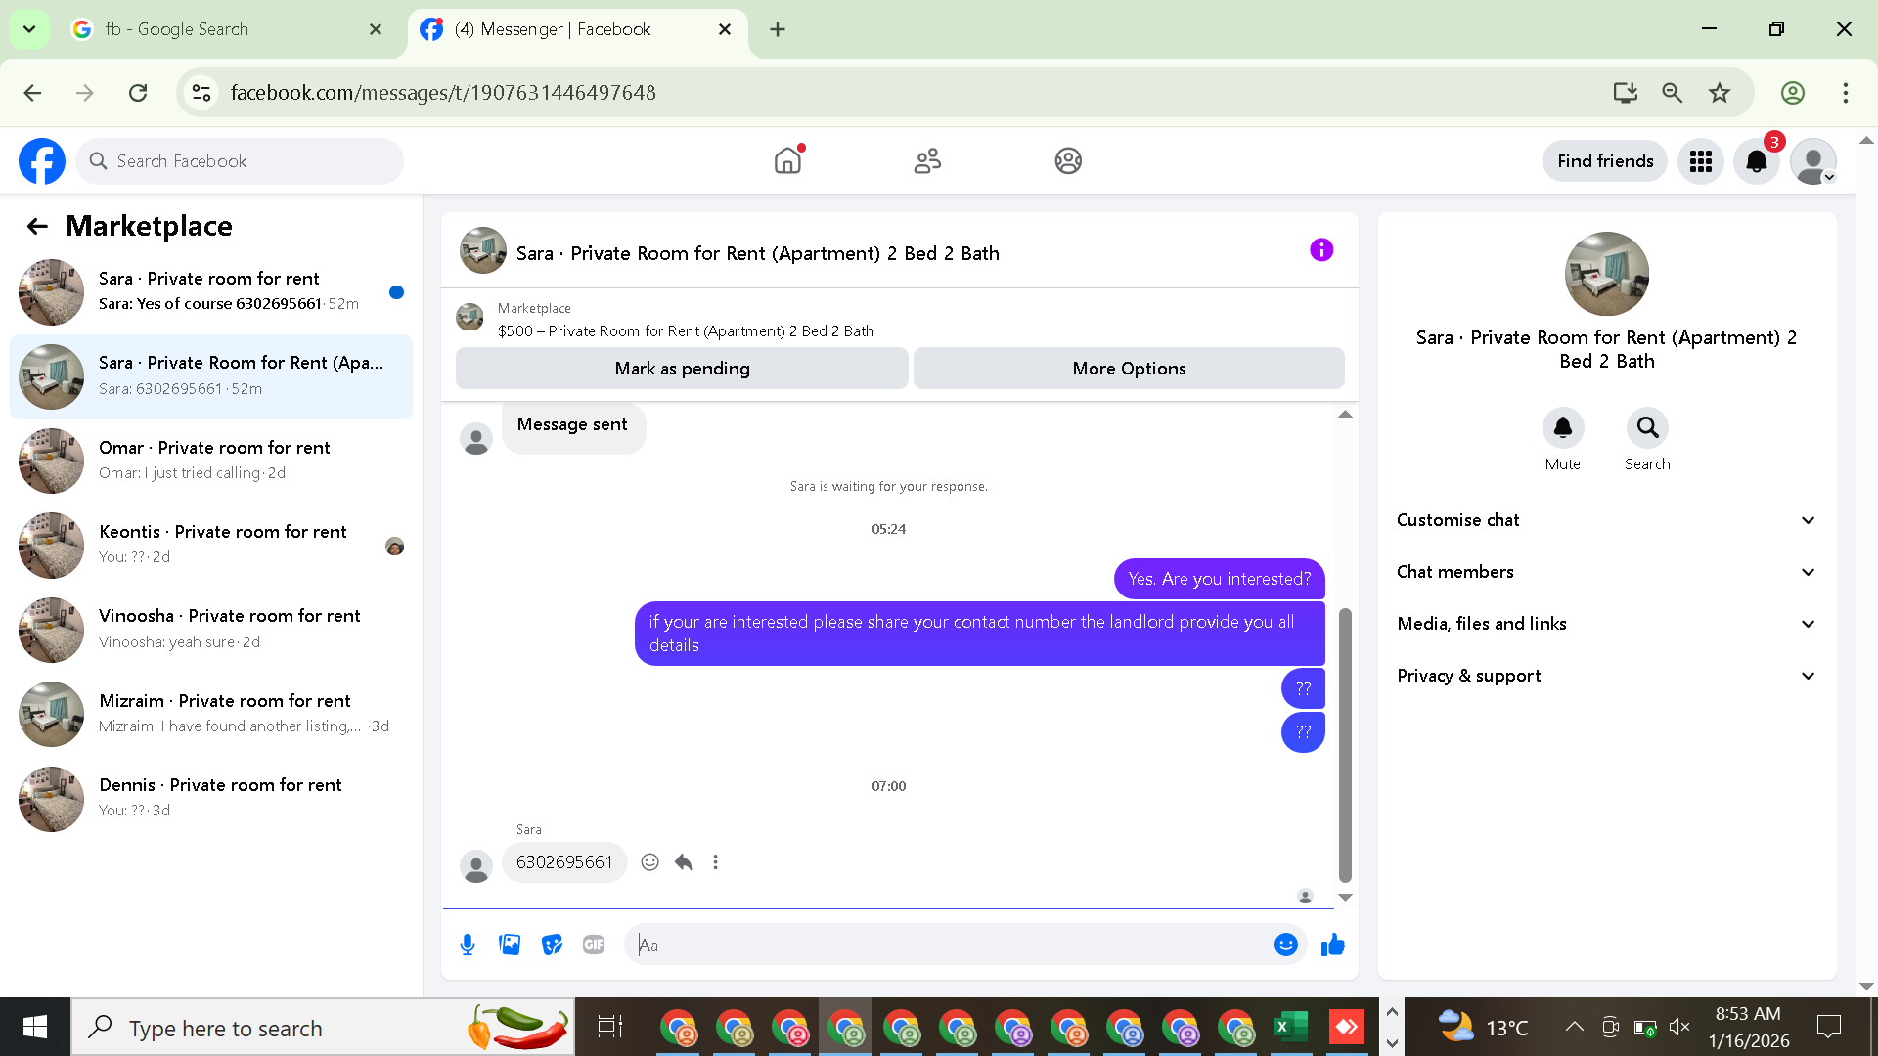Open Facebook notifications bell
This screenshot has height=1056, width=1878.
pos(1756,161)
